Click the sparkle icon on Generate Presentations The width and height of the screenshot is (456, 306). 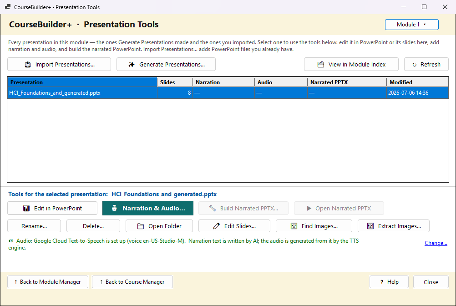click(132, 65)
